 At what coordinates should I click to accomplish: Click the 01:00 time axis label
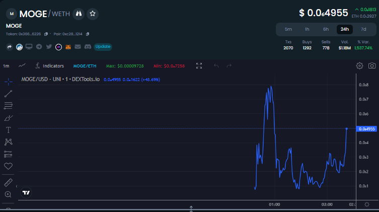click(274, 204)
